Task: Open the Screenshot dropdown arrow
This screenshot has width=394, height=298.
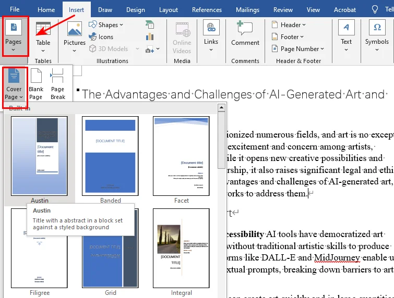Action: pyautogui.click(x=158, y=48)
